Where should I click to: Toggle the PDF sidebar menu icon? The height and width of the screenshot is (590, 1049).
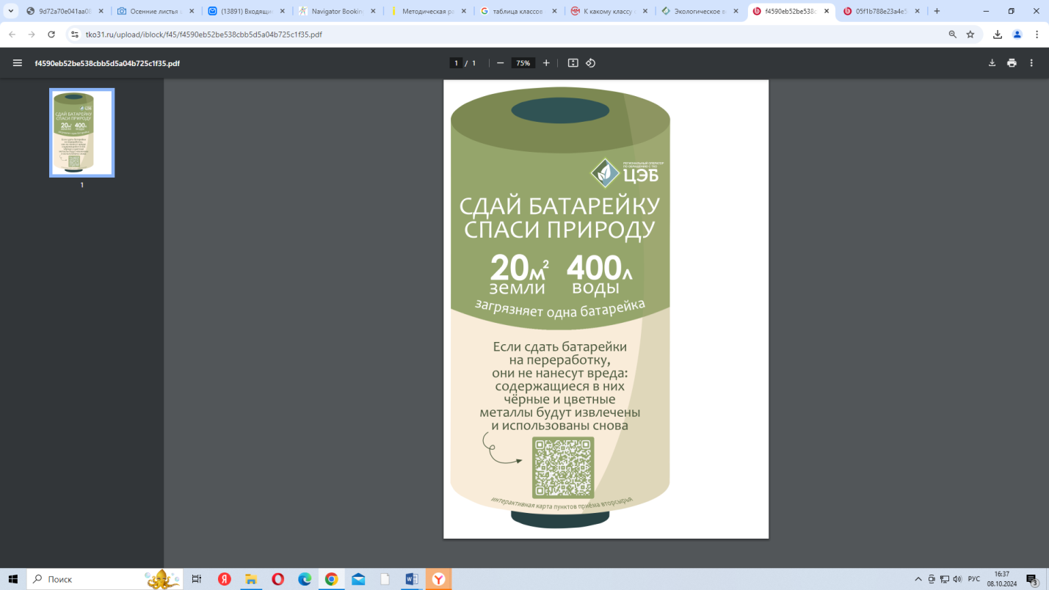(17, 63)
